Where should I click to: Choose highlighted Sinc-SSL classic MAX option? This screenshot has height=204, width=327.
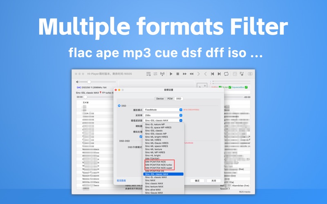(x=163, y=174)
